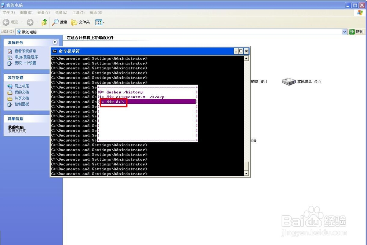
Task: Click 添加/删除程序 link
Action: [26, 57]
